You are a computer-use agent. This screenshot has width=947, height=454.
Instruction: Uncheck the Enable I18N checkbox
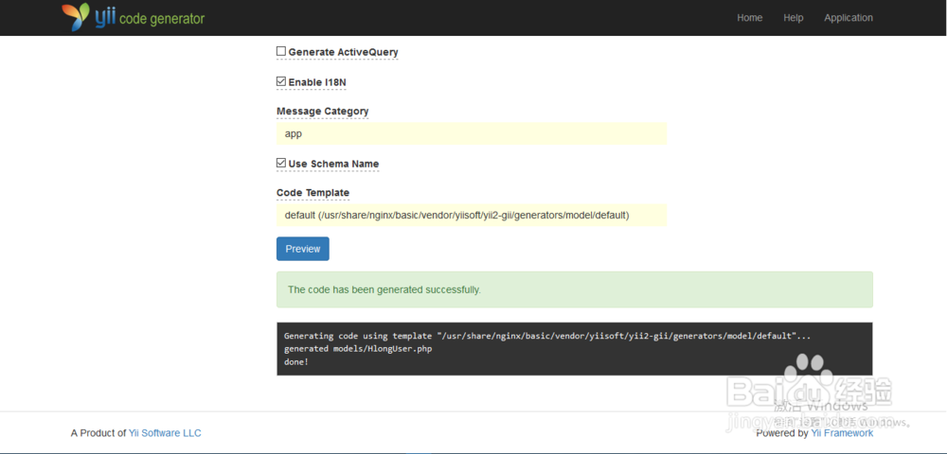(281, 81)
